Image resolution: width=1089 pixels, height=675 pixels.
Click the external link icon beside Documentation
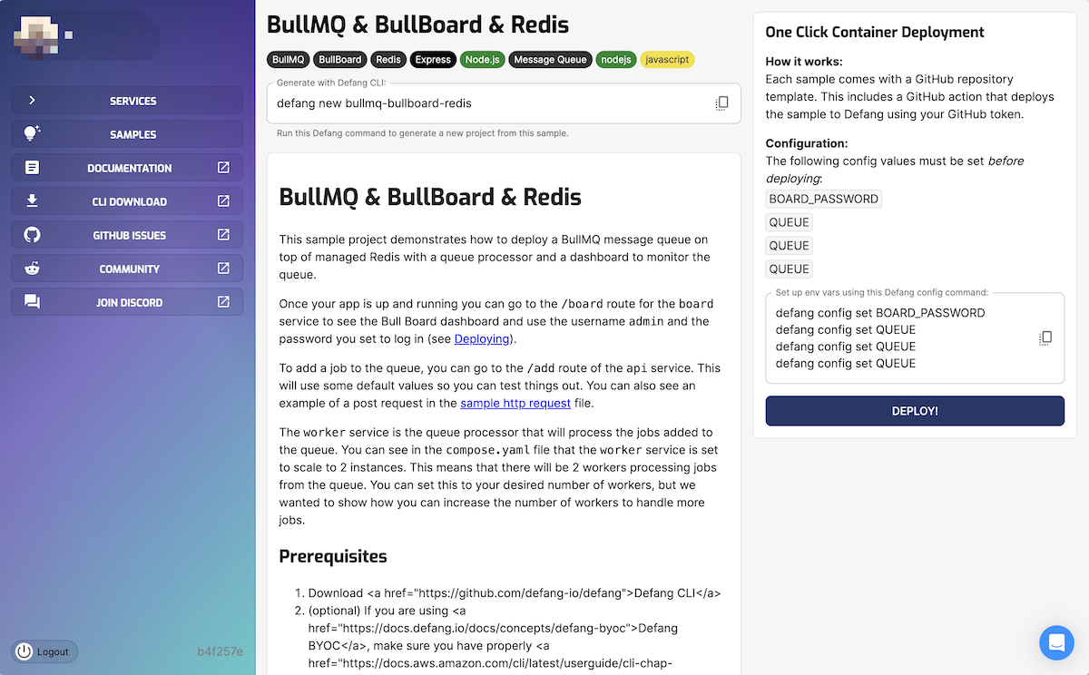[x=223, y=168]
